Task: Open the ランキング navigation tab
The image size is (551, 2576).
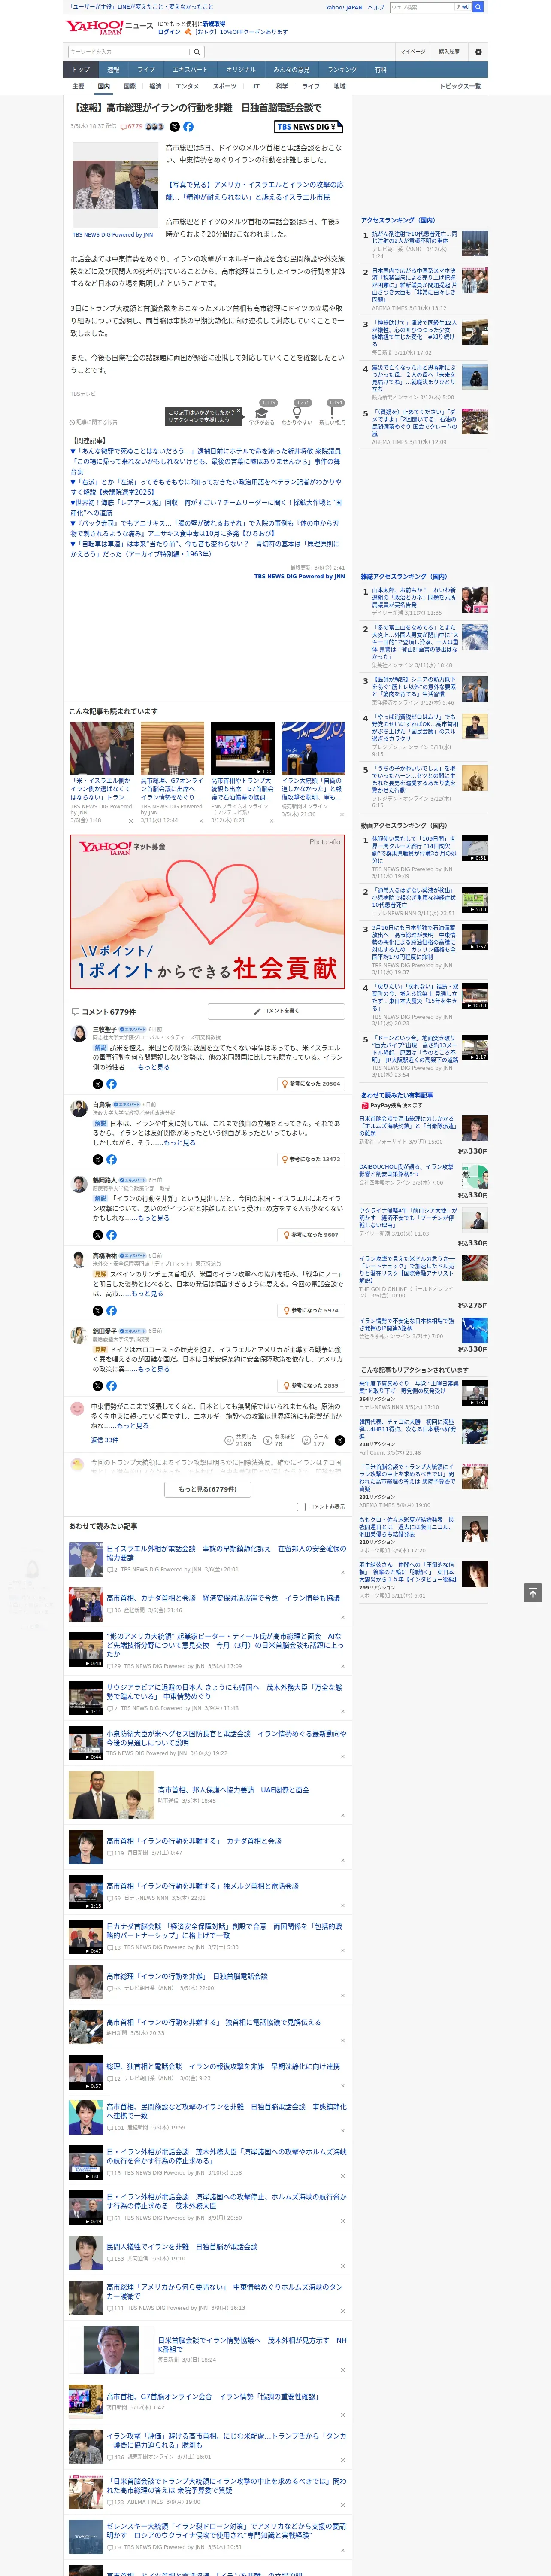Action: coord(342,70)
